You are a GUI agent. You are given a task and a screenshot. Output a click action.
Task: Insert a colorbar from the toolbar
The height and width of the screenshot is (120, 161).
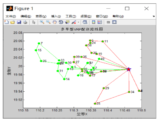click(93, 22)
